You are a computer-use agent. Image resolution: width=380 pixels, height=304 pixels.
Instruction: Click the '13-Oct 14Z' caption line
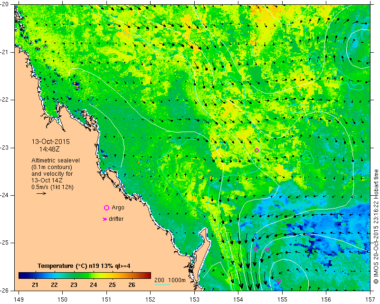(x=48, y=180)
